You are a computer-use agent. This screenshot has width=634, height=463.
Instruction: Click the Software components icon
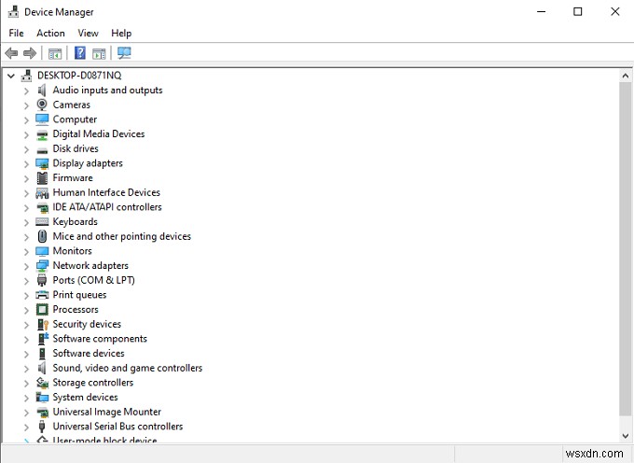coord(43,338)
